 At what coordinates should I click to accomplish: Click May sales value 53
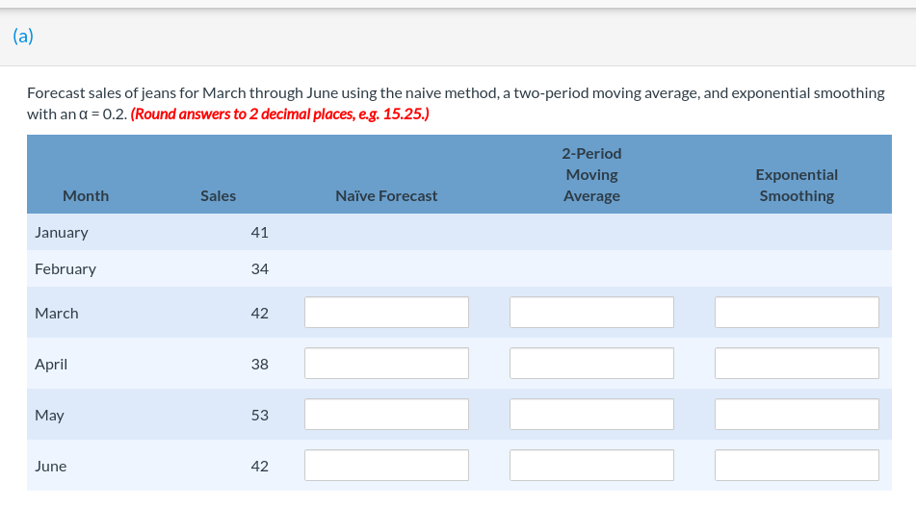pyautogui.click(x=259, y=415)
